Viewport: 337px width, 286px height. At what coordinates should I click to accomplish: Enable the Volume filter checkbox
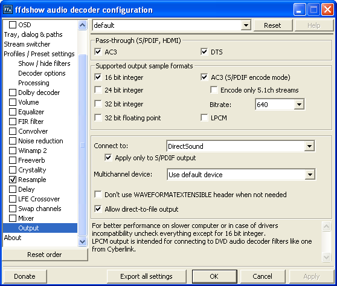point(13,102)
